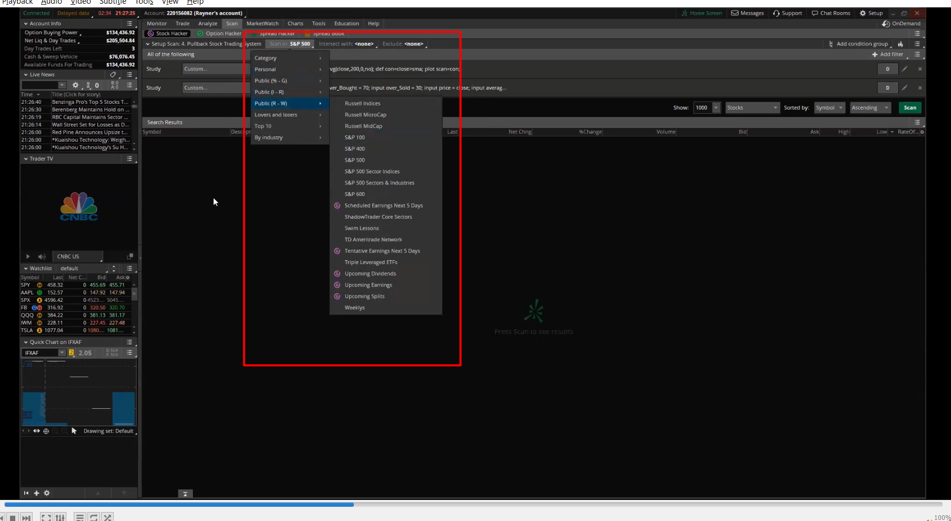Switch to the Charts tab

click(295, 24)
